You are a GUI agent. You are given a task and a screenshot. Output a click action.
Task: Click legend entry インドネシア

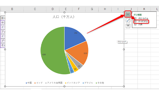73,83
